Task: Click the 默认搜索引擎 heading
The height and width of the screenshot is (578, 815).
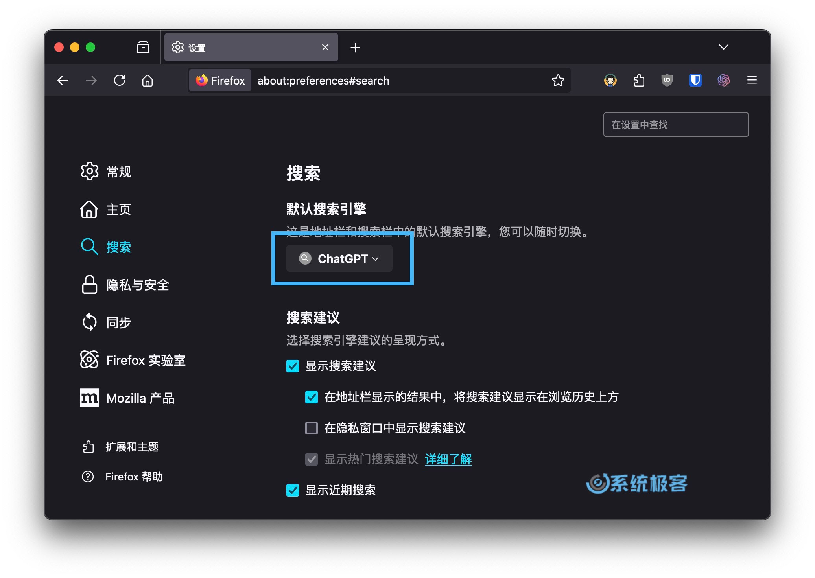Action: [326, 209]
